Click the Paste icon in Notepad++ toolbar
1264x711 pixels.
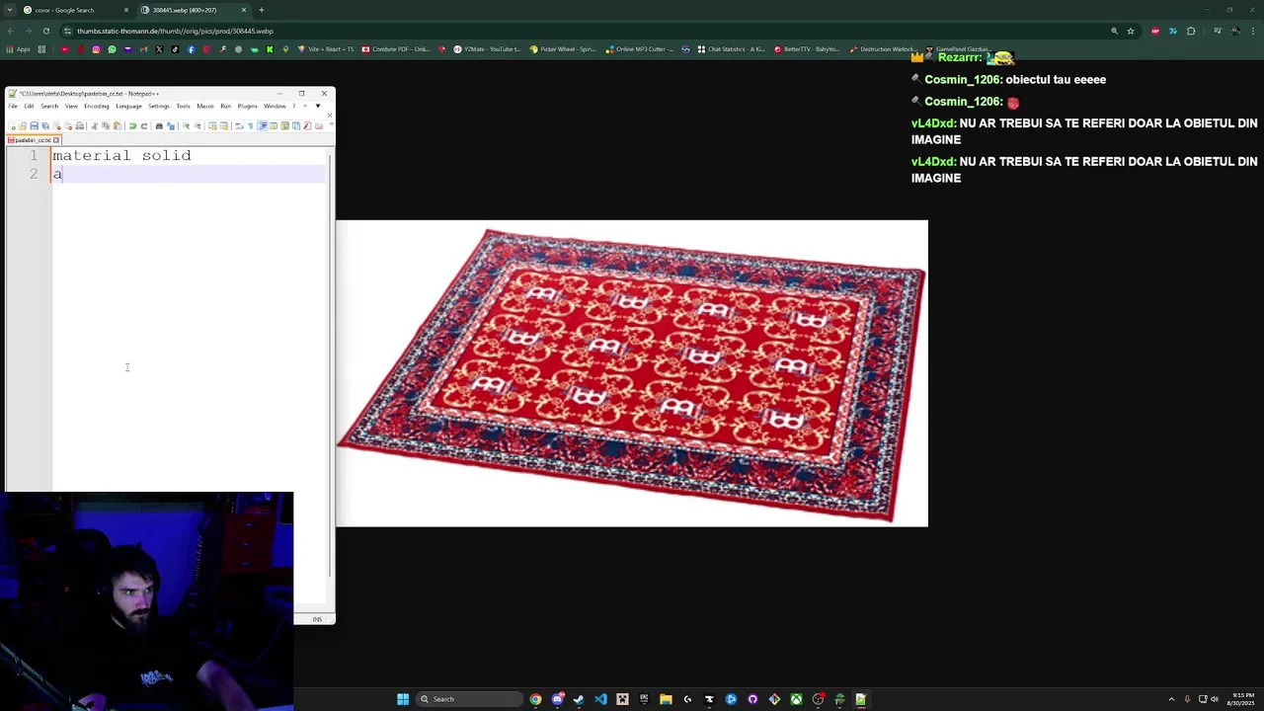point(118,125)
